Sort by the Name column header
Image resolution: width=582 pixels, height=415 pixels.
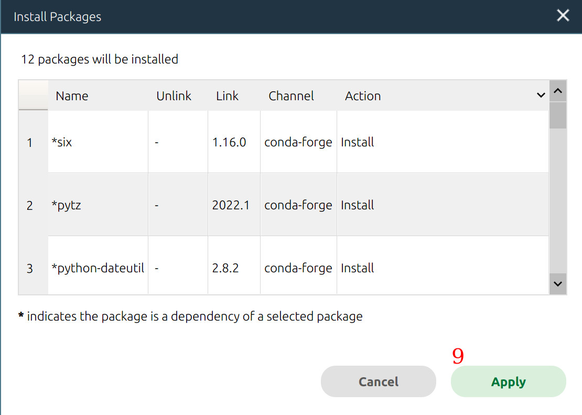tap(72, 96)
